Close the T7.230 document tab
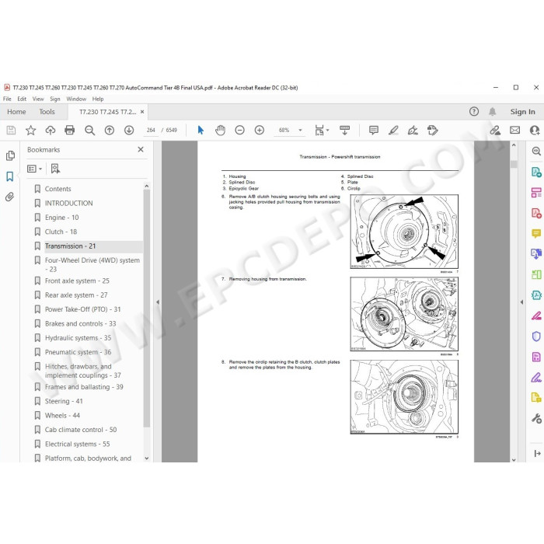This screenshot has height=544, width=544. [142, 112]
